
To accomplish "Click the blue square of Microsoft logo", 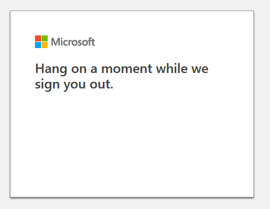I will tap(38, 45).
